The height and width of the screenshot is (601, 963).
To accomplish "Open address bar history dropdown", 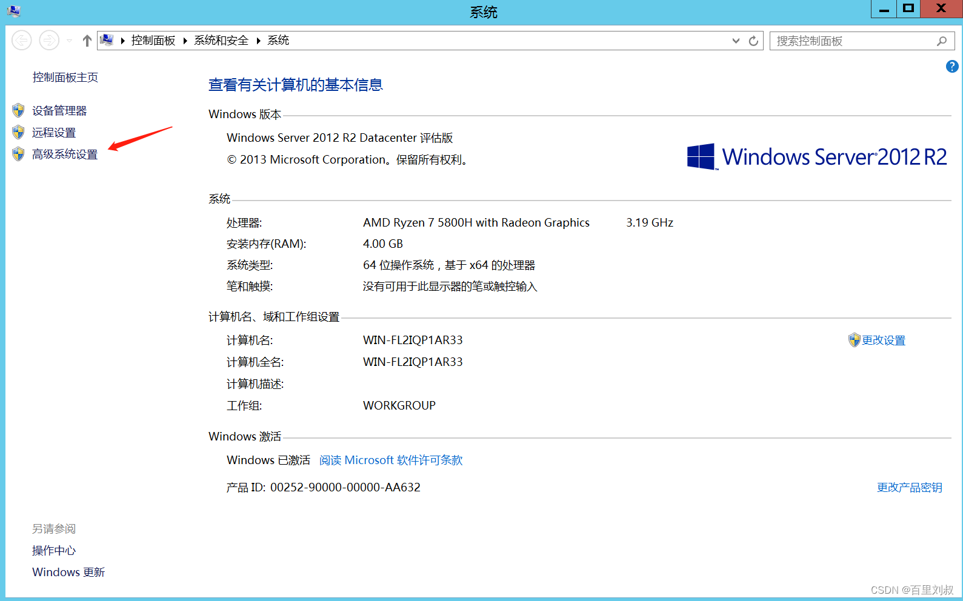I will (736, 41).
